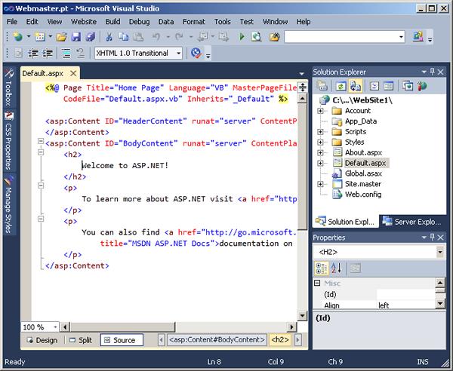Screen dimensions: 453x371
Task: Save the file with the floppy disk icon
Action: coord(76,37)
